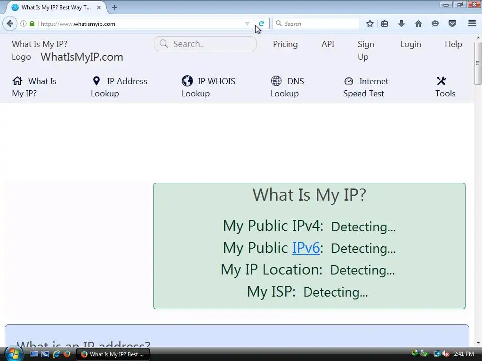This screenshot has height=361, width=482.
Task: Click the magnifier icon in site search
Action: click(164, 44)
